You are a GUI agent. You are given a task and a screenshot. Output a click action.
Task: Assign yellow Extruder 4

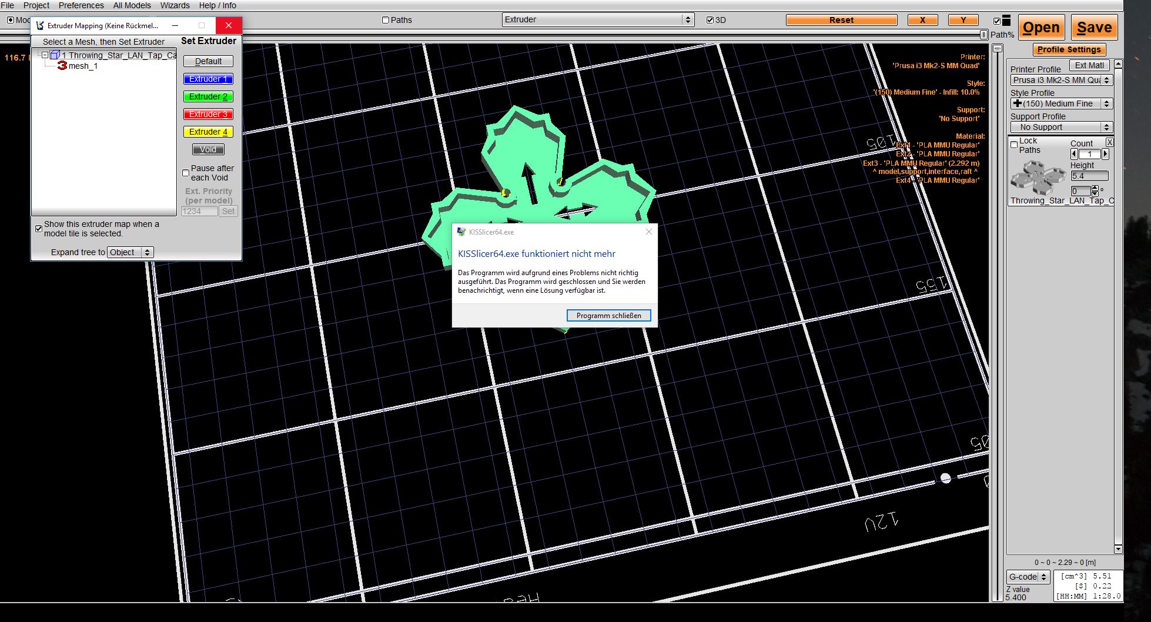(x=208, y=132)
